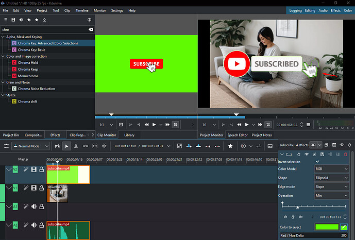The image size is (355, 240).
Task: Click the insert clip zone icon
Action: [189, 146]
